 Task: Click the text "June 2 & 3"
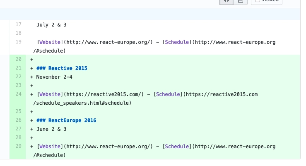tap(51, 129)
